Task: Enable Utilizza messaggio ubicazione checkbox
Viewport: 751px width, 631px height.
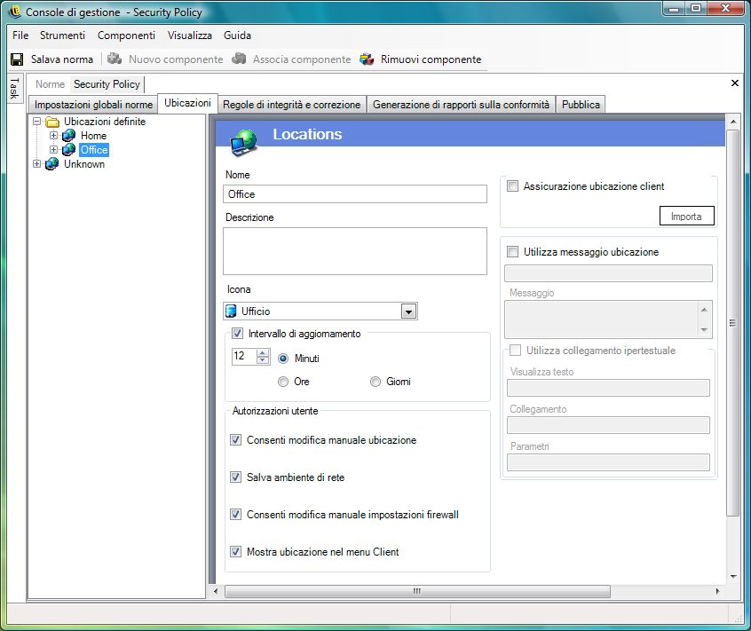Action: pos(512,252)
